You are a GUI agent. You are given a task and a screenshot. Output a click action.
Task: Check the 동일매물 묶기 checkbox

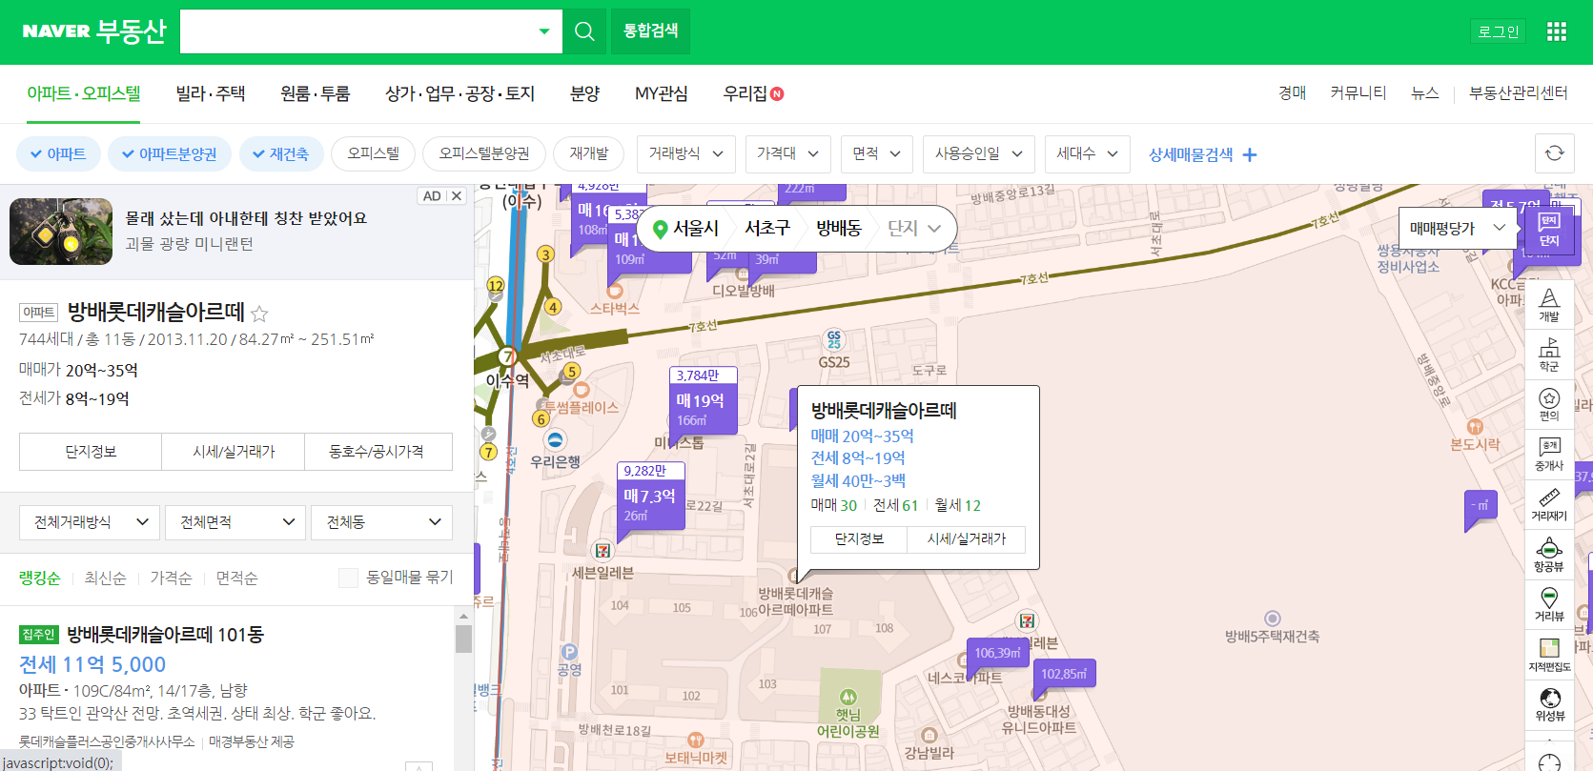(348, 578)
